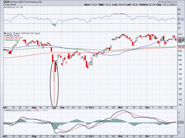Select the red MA(200) legend line
This screenshot has height=138, width=185.
pos(5,38)
